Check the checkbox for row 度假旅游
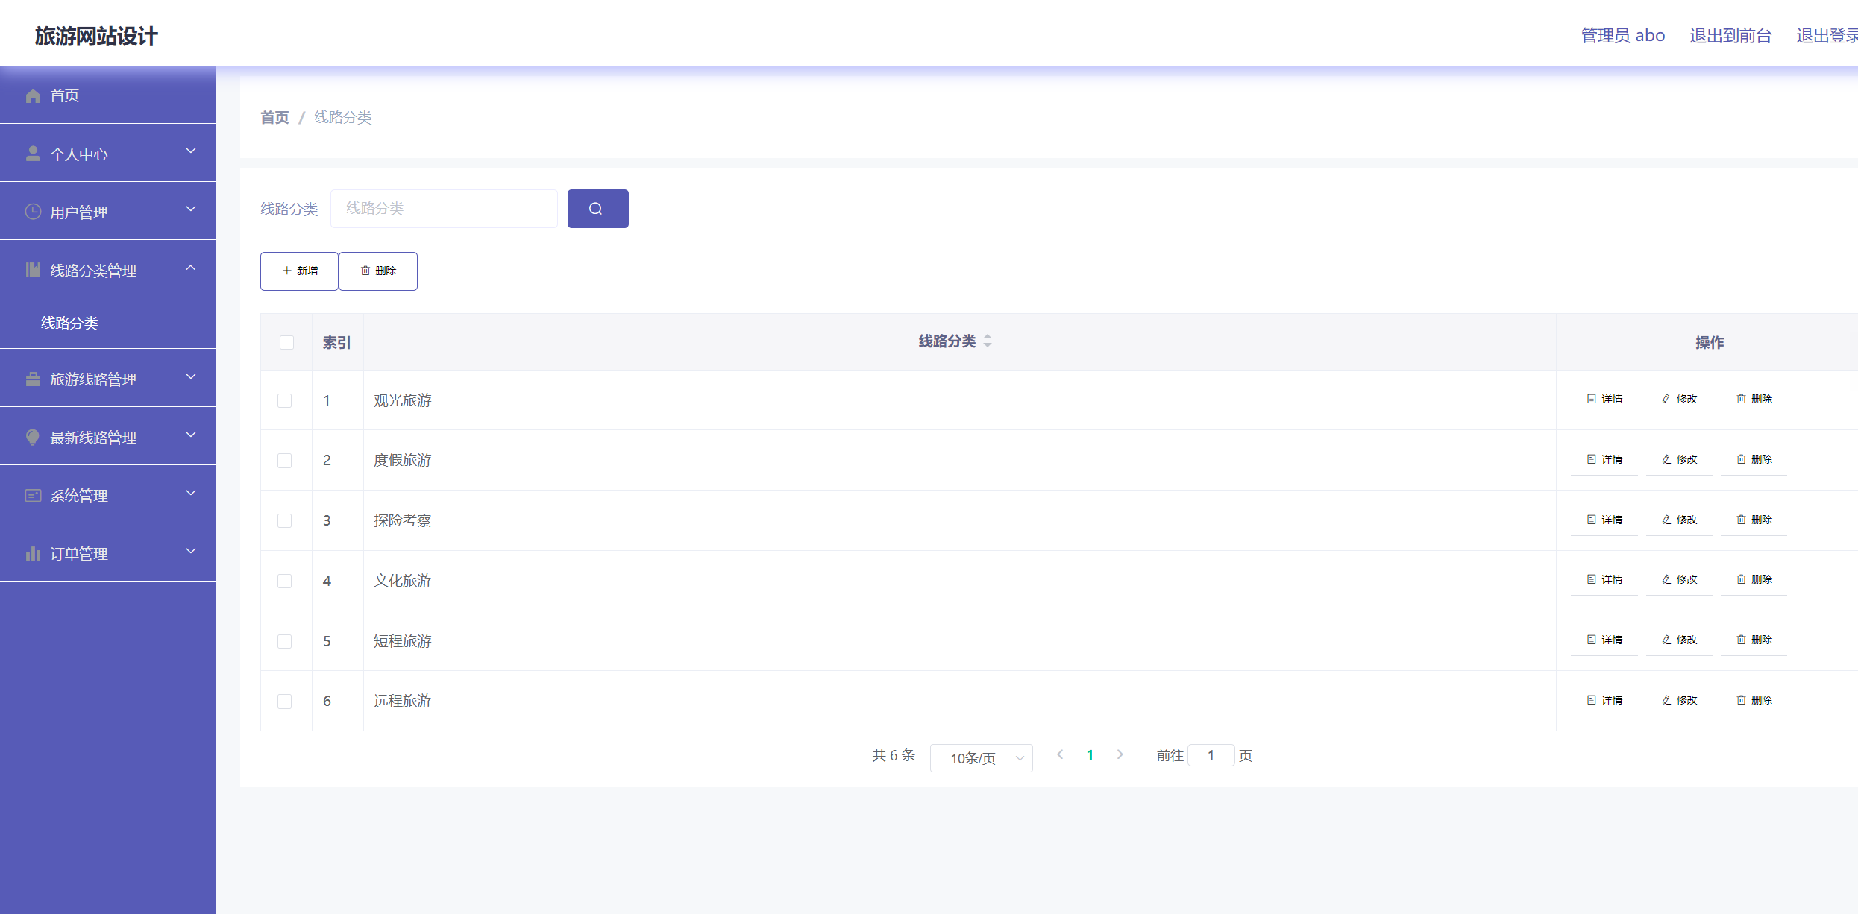Viewport: 1858px width, 914px height. pyautogui.click(x=284, y=460)
